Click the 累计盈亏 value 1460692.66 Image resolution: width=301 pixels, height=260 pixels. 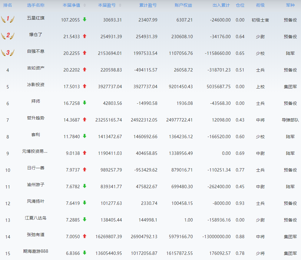point(145,137)
